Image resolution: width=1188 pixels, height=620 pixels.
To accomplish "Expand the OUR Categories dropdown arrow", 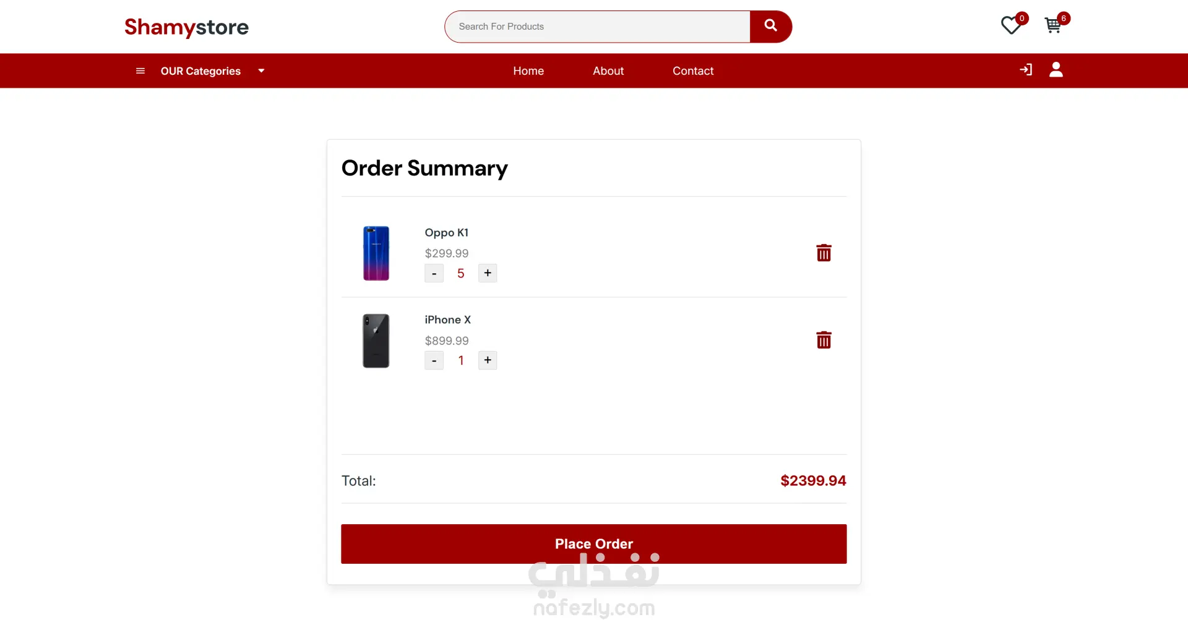I will (261, 71).
